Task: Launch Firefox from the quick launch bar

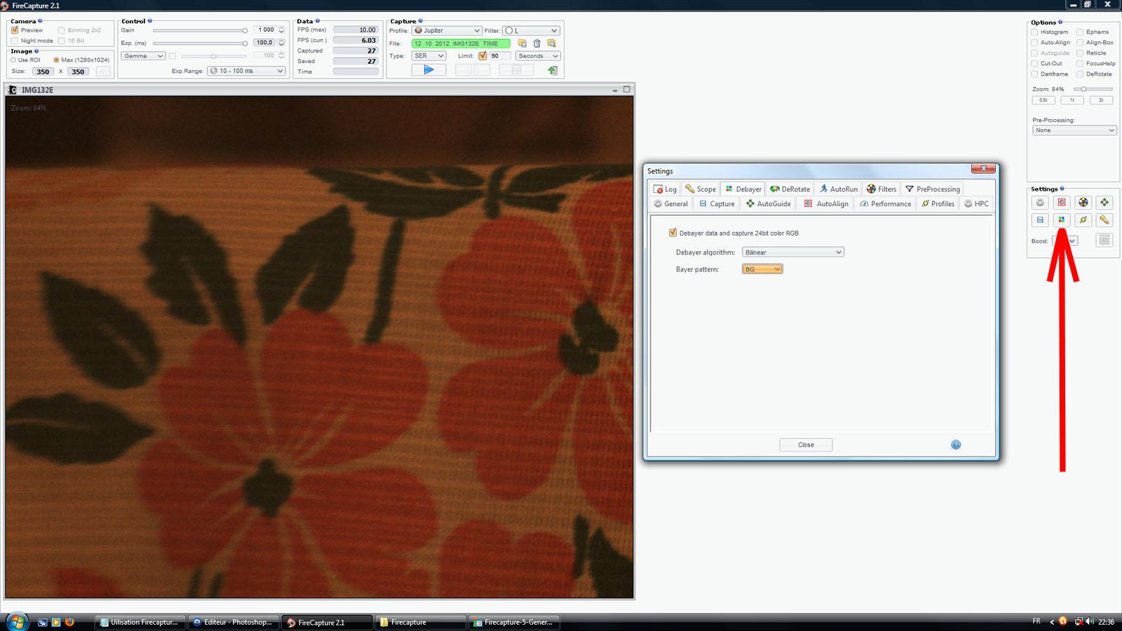Action: tap(69, 622)
